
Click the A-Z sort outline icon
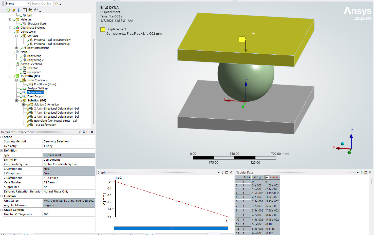pyautogui.click(x=36, y=10)
